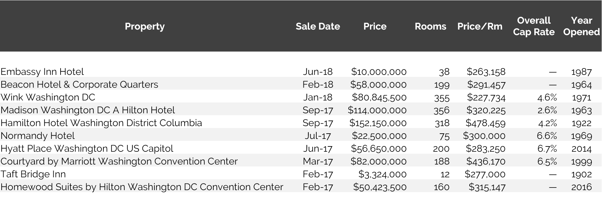602x198 pixels.
Task: Click the Year Opened column header
Action: (581, 26)
